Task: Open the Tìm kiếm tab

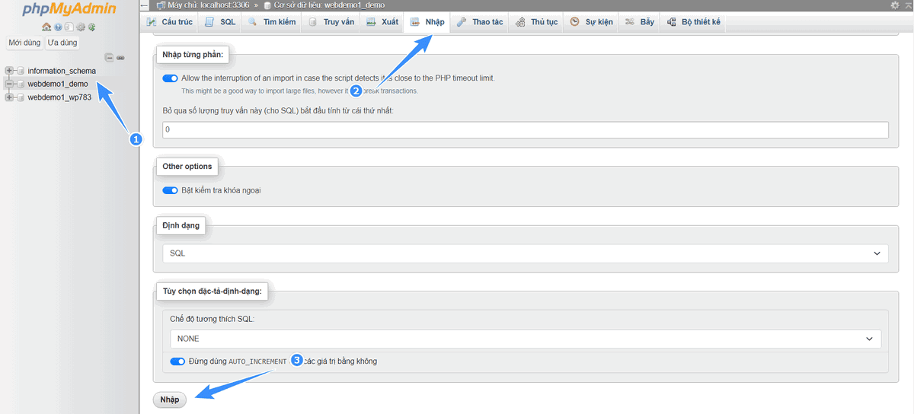Action: (x=272, y=22)
